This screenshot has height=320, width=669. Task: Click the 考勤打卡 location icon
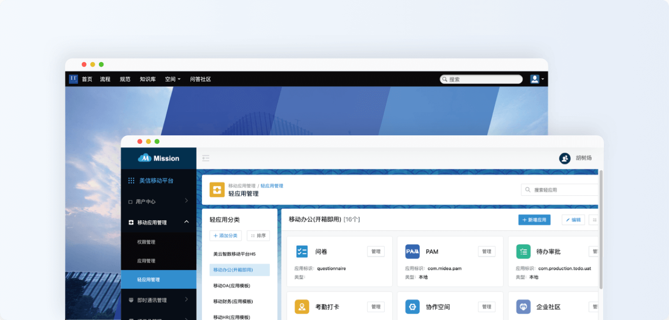click(x=302, y=307)
